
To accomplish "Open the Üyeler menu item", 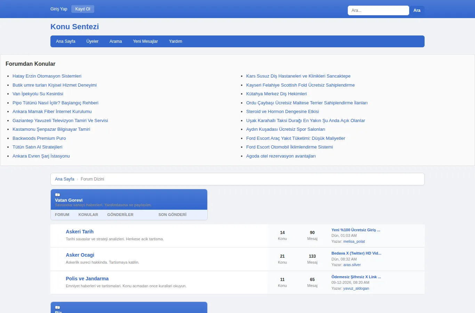I will 92,41.
